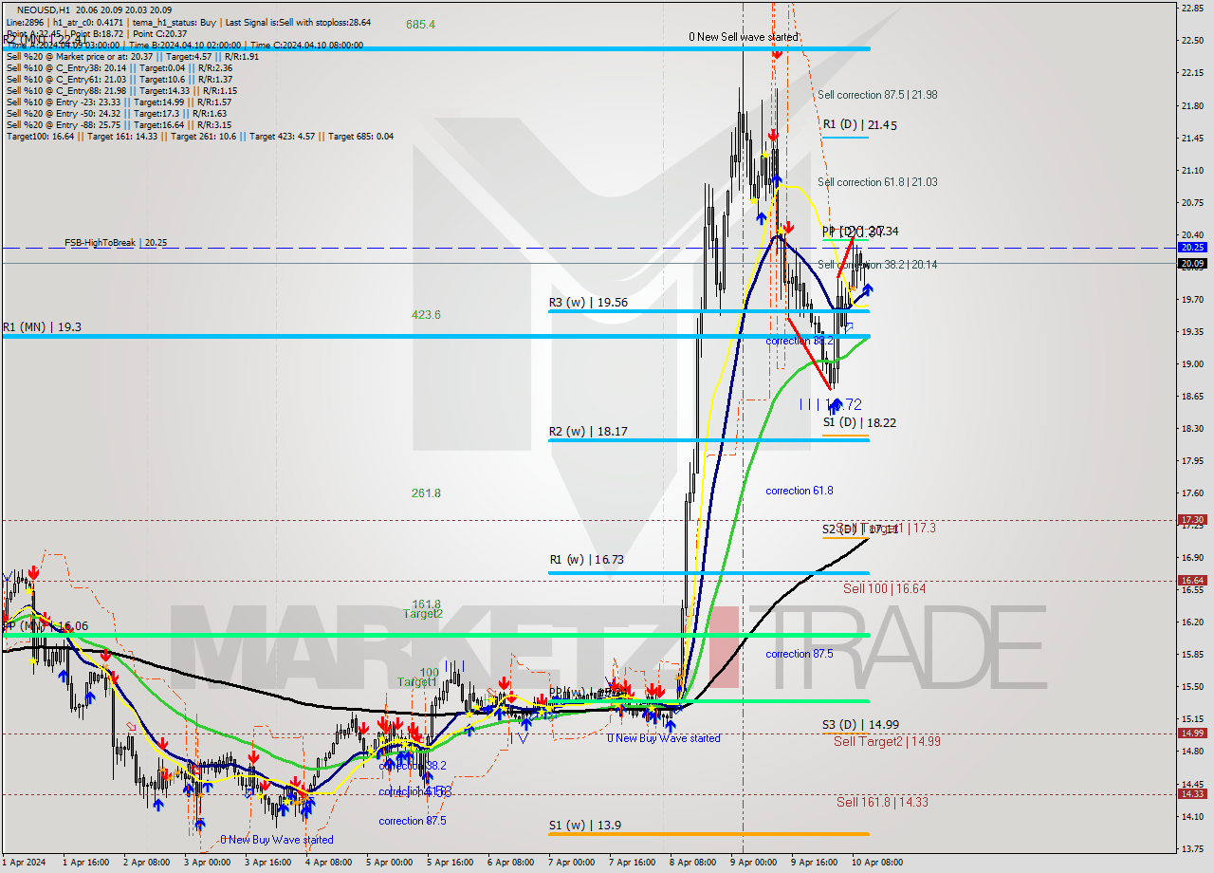Click the Sell %20 @ Entry -88: 25.75 line
Viewport: 1214px width, 873px height.
tap(119, 124)
